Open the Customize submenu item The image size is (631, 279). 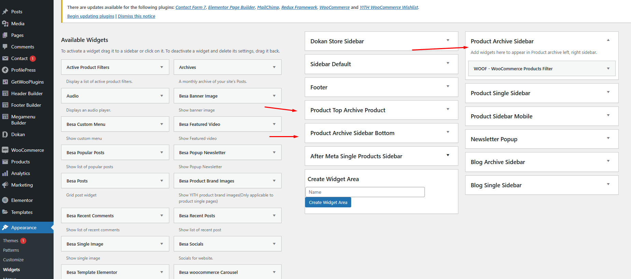point(13,260)
